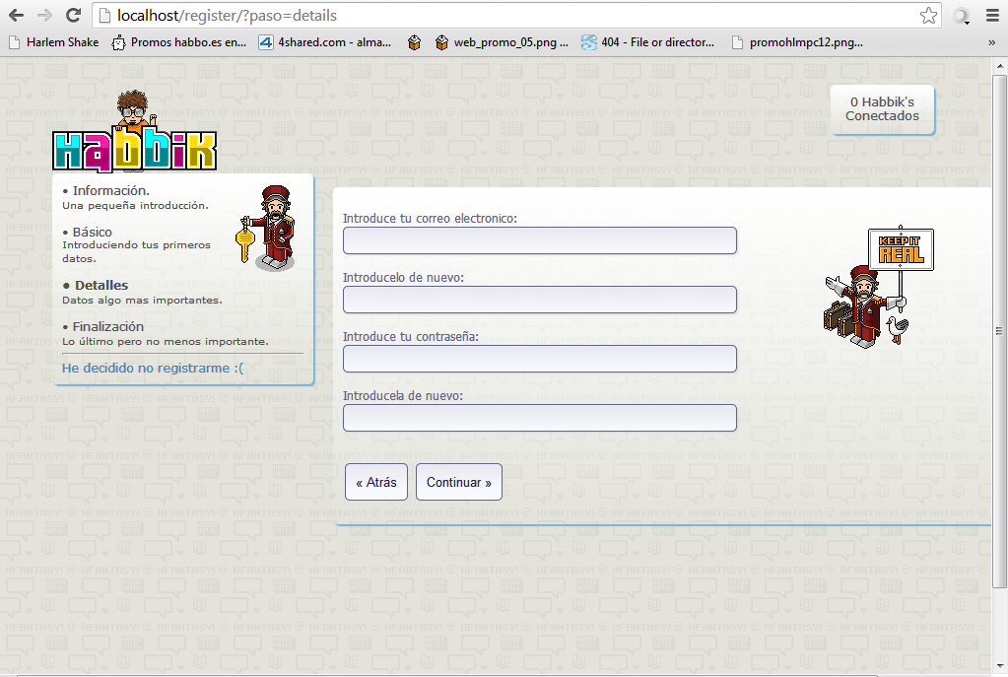Click the 'Una pequeña introducción.' text
This screenshot has width=1008, height=677.
tap(135, 206)
